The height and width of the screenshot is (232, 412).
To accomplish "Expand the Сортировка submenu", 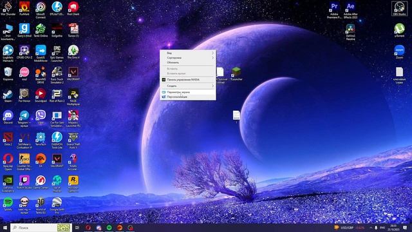I will click(188, 57).
